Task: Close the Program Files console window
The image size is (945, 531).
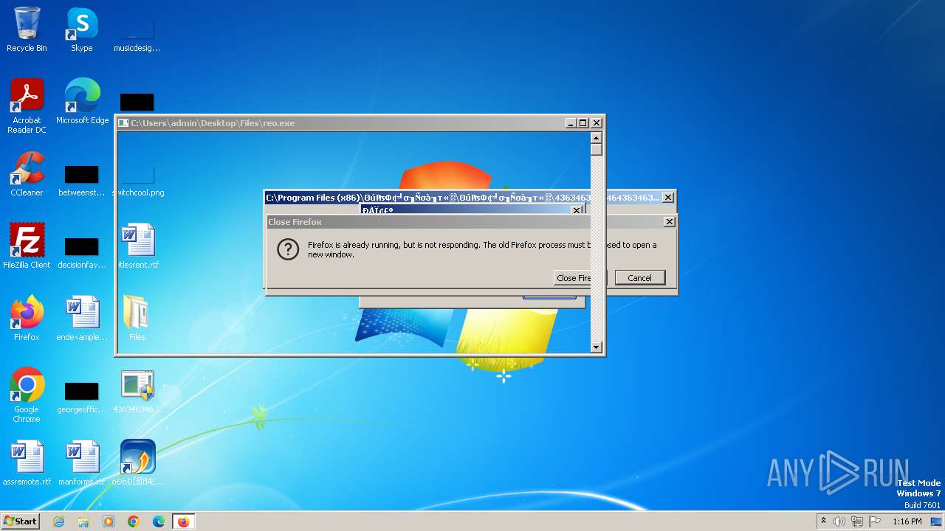Action: [667, 198]
